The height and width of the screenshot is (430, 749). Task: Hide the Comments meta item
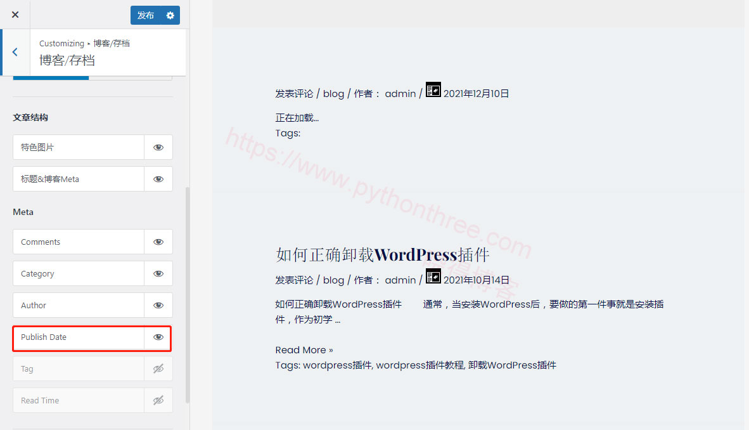pos(158,242)
